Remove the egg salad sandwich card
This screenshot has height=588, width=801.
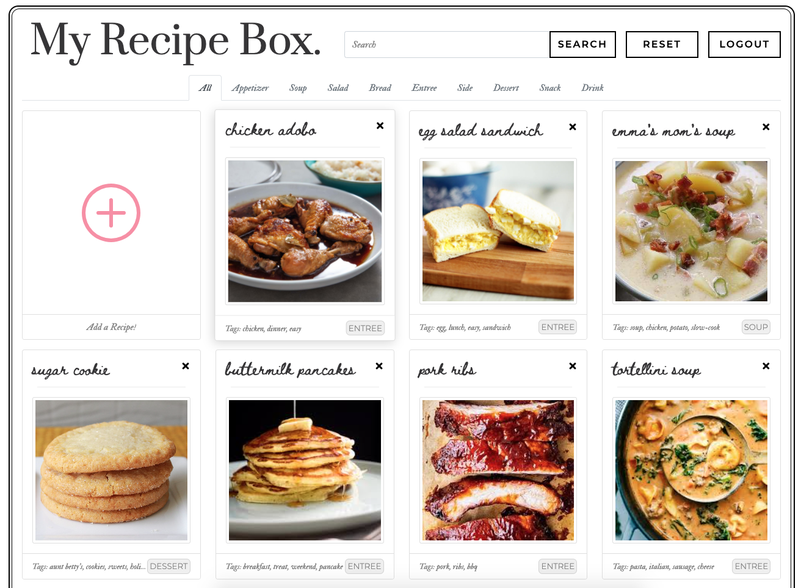[573, 127]
